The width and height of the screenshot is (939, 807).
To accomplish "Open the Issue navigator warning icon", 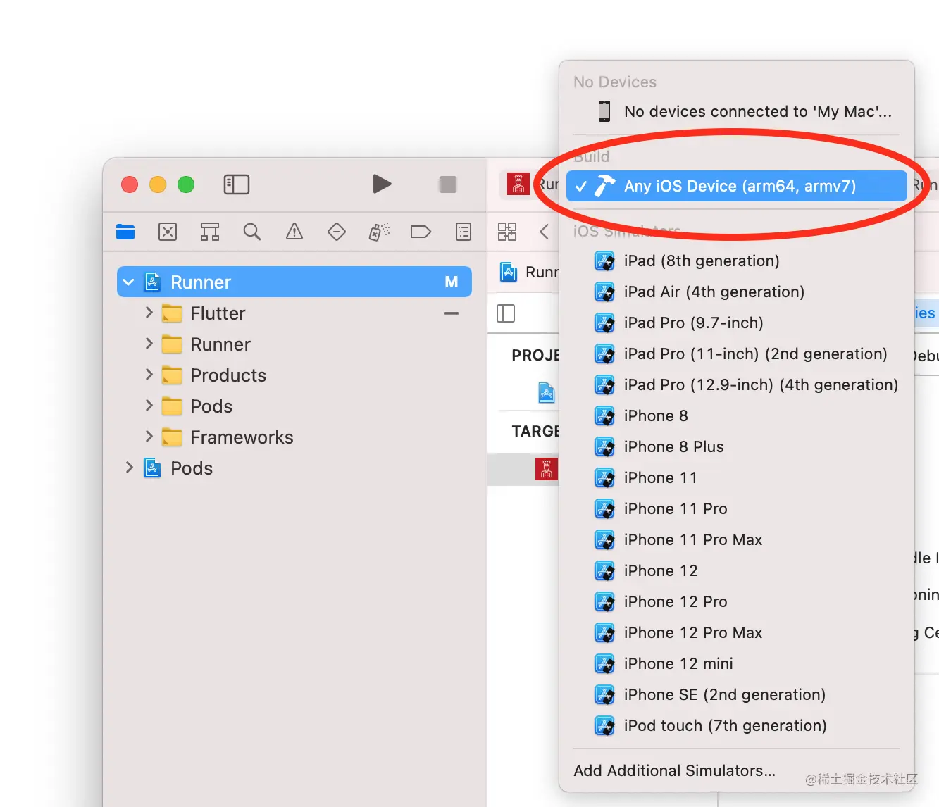I will pyautogui.click(x=294, y=232).
